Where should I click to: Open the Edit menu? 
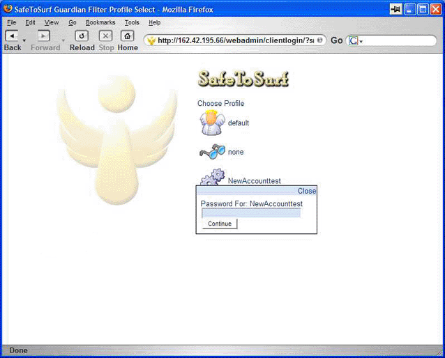tap(31, 22)
